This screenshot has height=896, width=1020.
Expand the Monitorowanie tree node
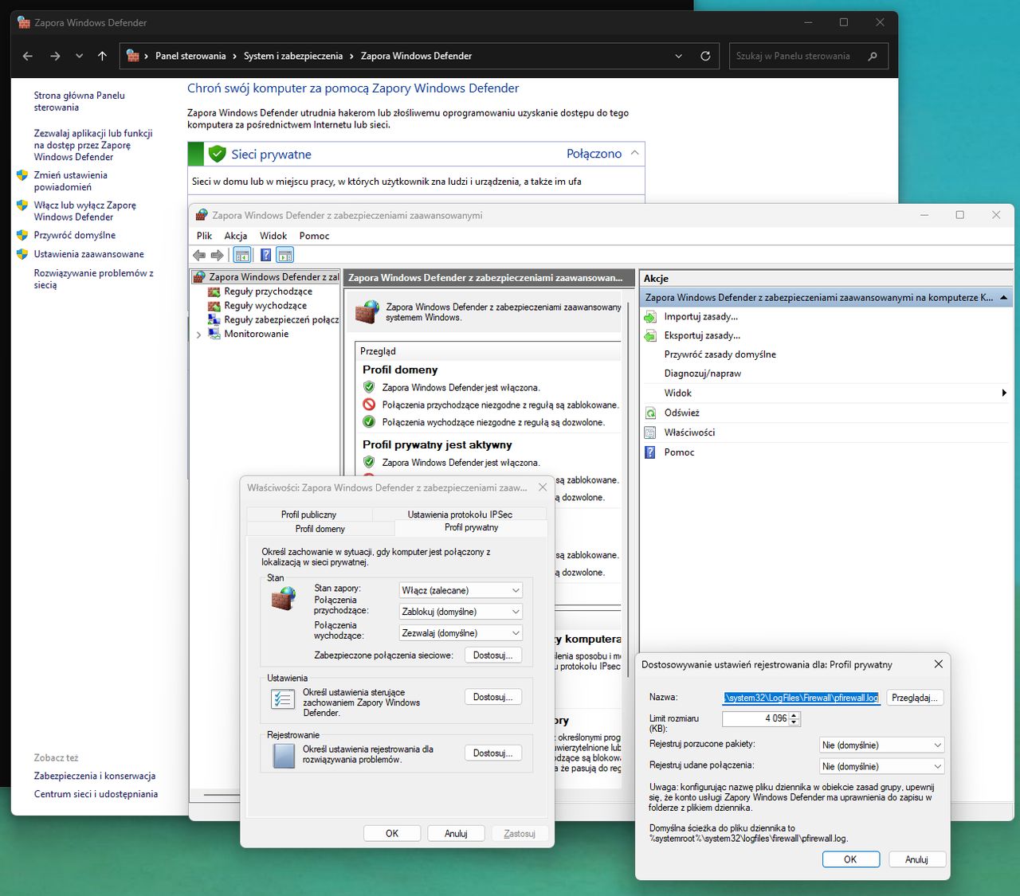pyautogui.click(x=198, y=334)
